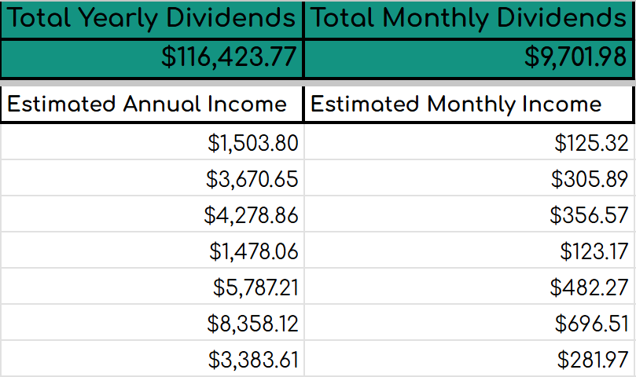This screenshot has height=377, width=636.
Task: Click the $1,503.80 annual income cell
Action: coord(152,142)
